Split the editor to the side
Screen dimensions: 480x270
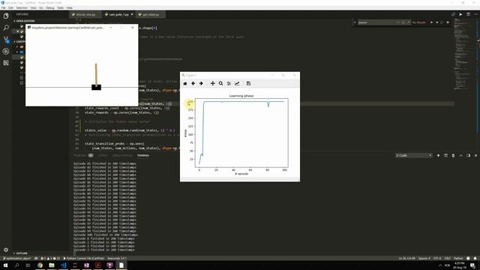[x=468, y=14]
